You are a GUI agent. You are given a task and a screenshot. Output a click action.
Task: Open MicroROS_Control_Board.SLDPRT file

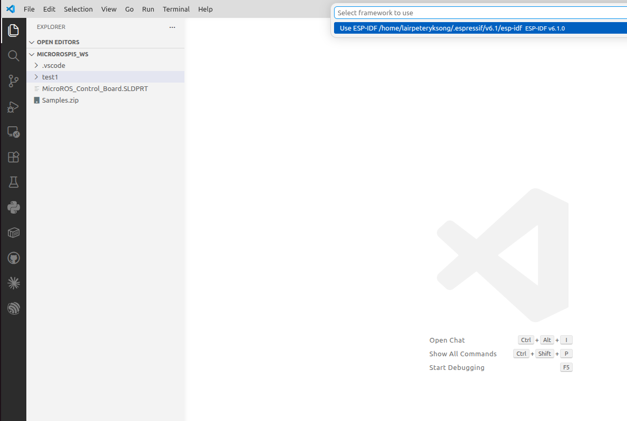click(105, 89)
